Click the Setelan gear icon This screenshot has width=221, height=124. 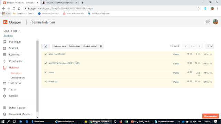coord(4,96)
